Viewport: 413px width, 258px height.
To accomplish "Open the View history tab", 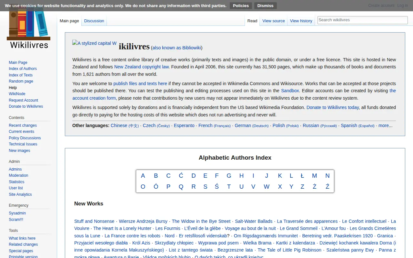I will 301,21.
